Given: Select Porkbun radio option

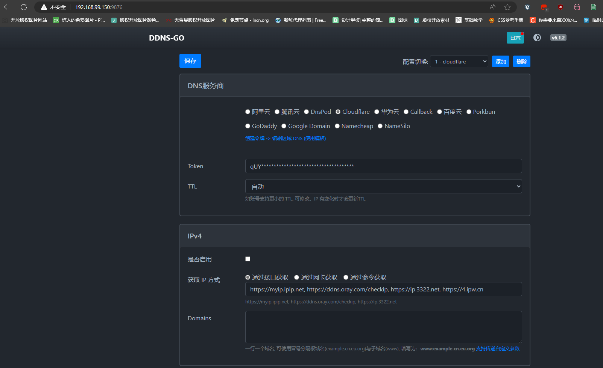Looking at the screenshot, I should (469, 112).
